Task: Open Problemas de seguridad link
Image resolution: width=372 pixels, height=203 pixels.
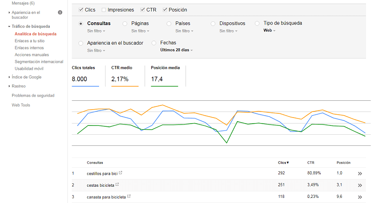Action: click(33, 95)
